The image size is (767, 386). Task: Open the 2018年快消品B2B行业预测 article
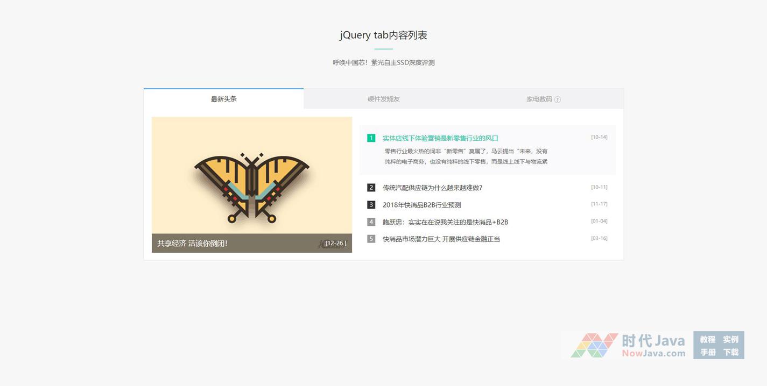421,205
